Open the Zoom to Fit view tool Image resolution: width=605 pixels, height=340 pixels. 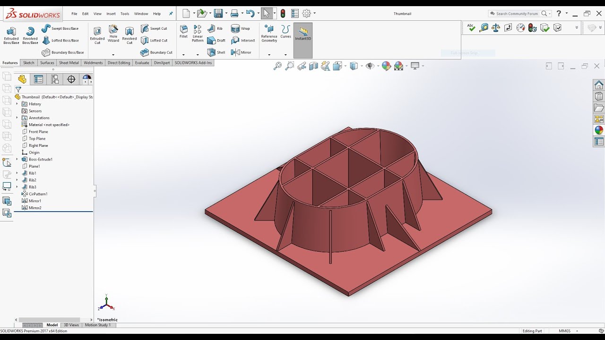click(277, 66)
